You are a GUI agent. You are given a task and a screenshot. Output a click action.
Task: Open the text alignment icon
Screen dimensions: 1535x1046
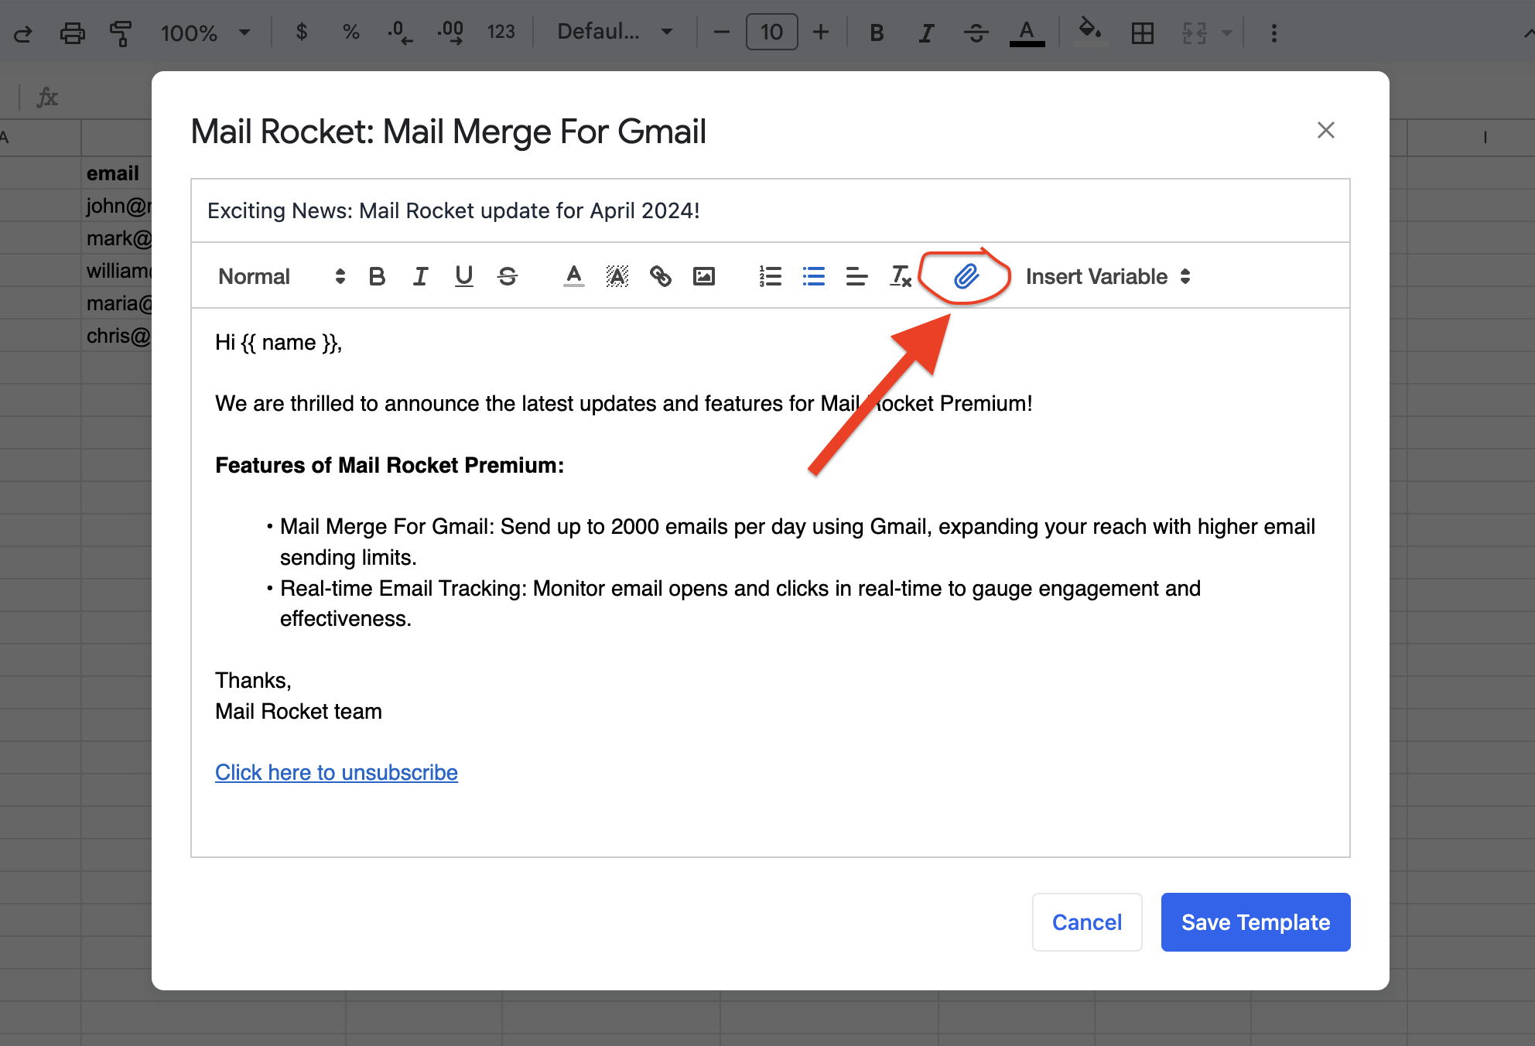[x=856, y=276]
